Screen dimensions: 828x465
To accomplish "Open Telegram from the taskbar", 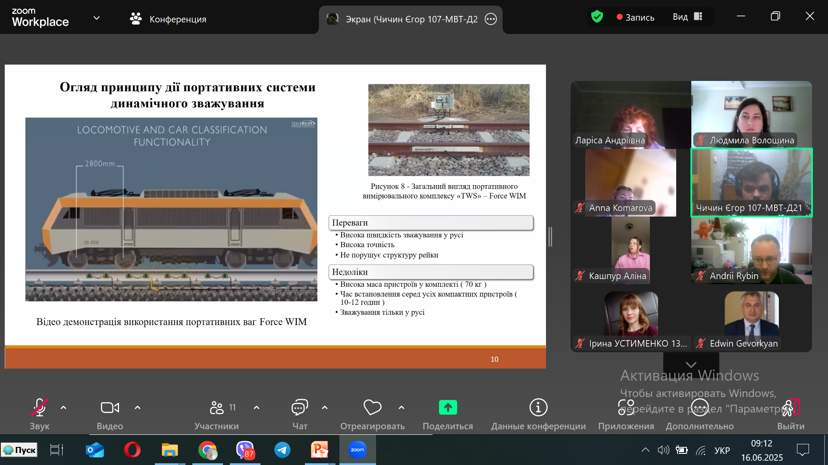I will click(282, 450).
